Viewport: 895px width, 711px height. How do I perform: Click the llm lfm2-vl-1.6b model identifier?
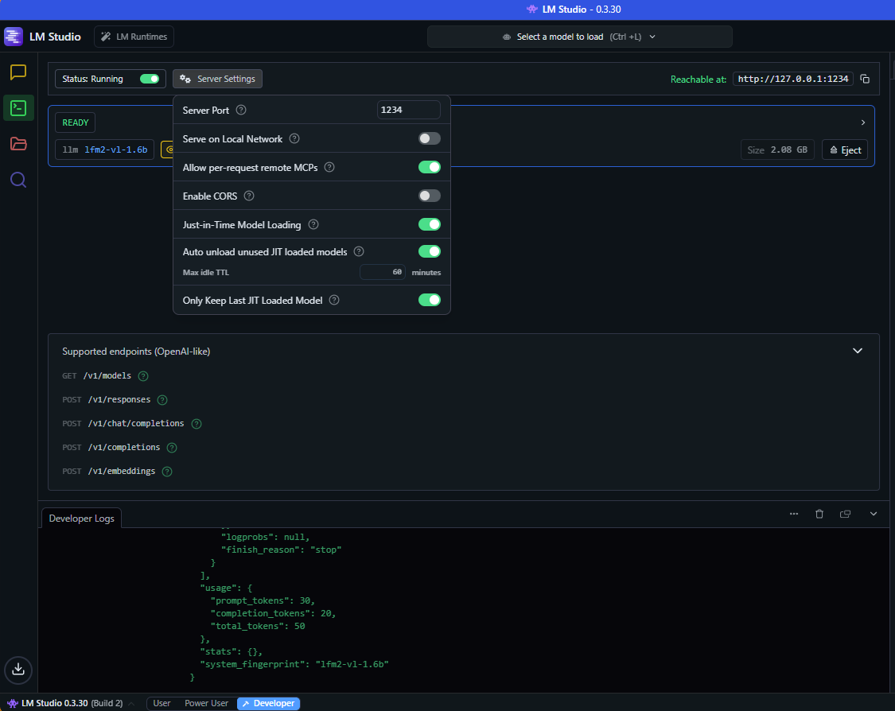click(104, 150)
